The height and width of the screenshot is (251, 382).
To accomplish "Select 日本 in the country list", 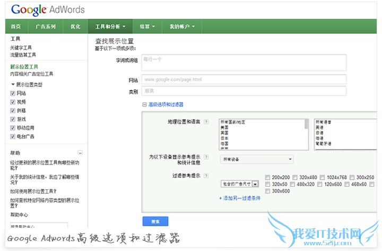I will click(224, 138).
